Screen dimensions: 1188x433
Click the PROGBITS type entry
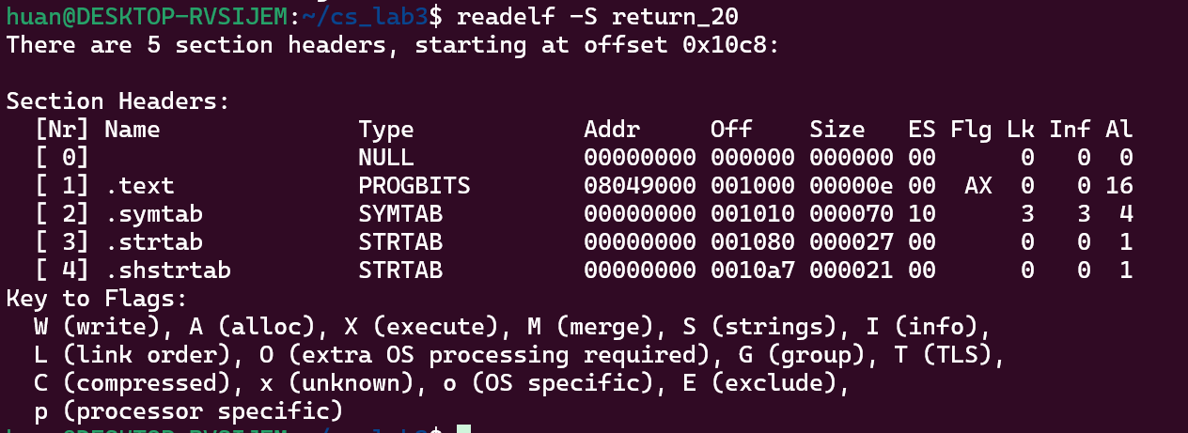tap(414, 186)
